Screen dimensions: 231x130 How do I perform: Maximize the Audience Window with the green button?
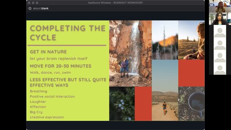click(x=37, y=3)
